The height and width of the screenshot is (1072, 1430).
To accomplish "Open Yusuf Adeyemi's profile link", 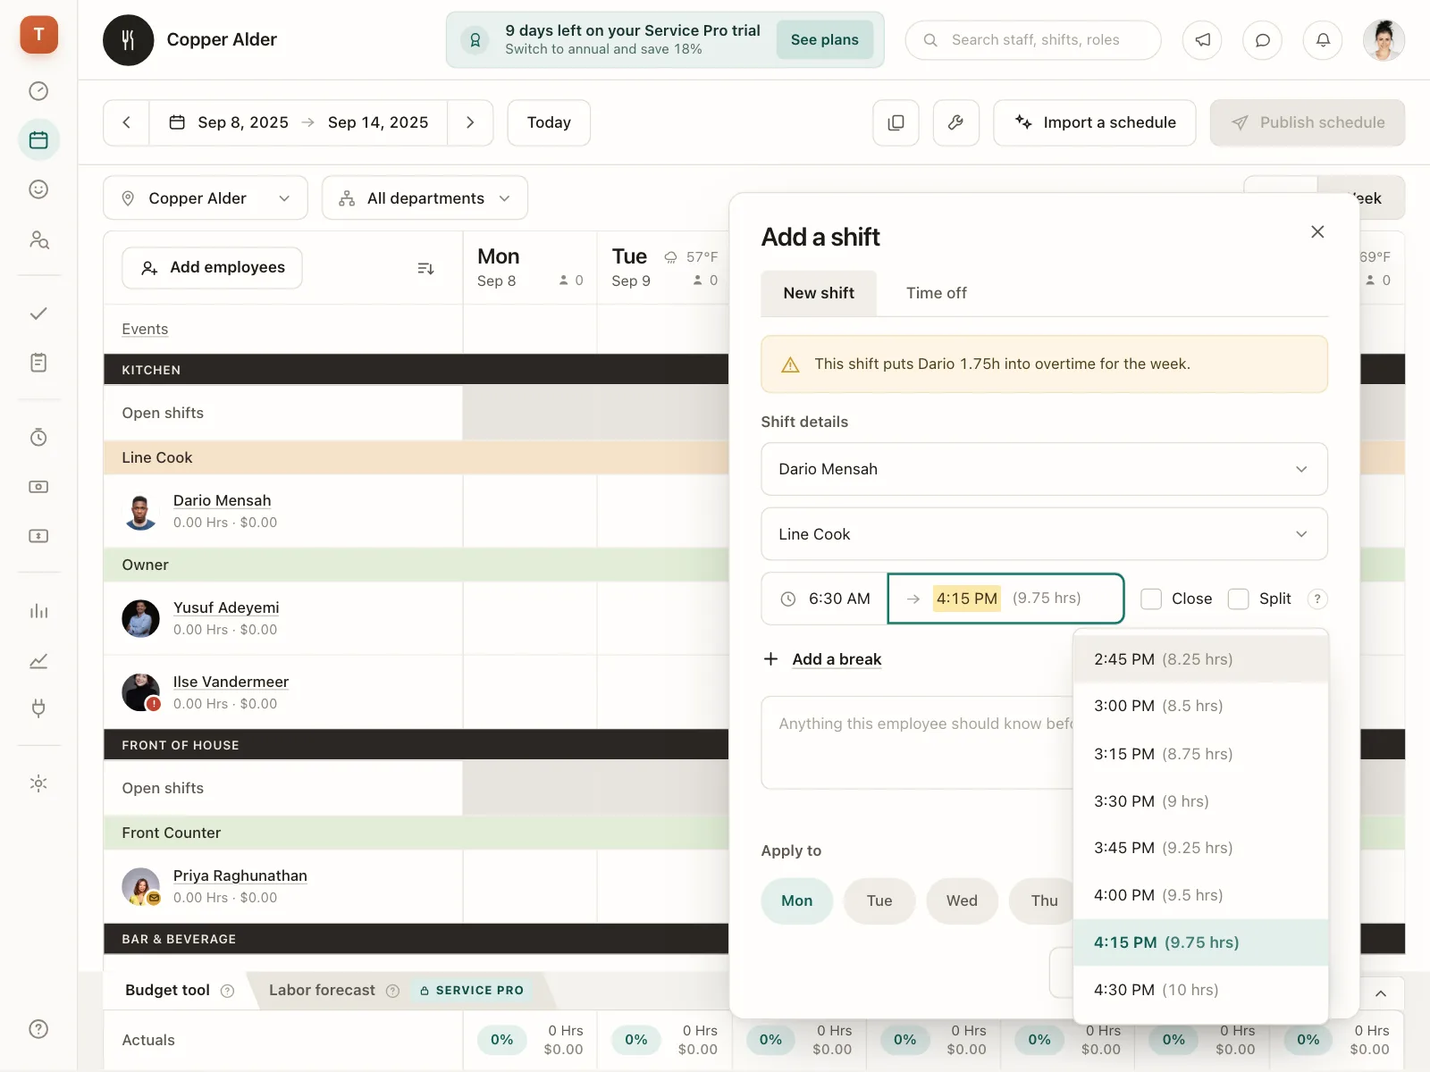I will (226, 608).
